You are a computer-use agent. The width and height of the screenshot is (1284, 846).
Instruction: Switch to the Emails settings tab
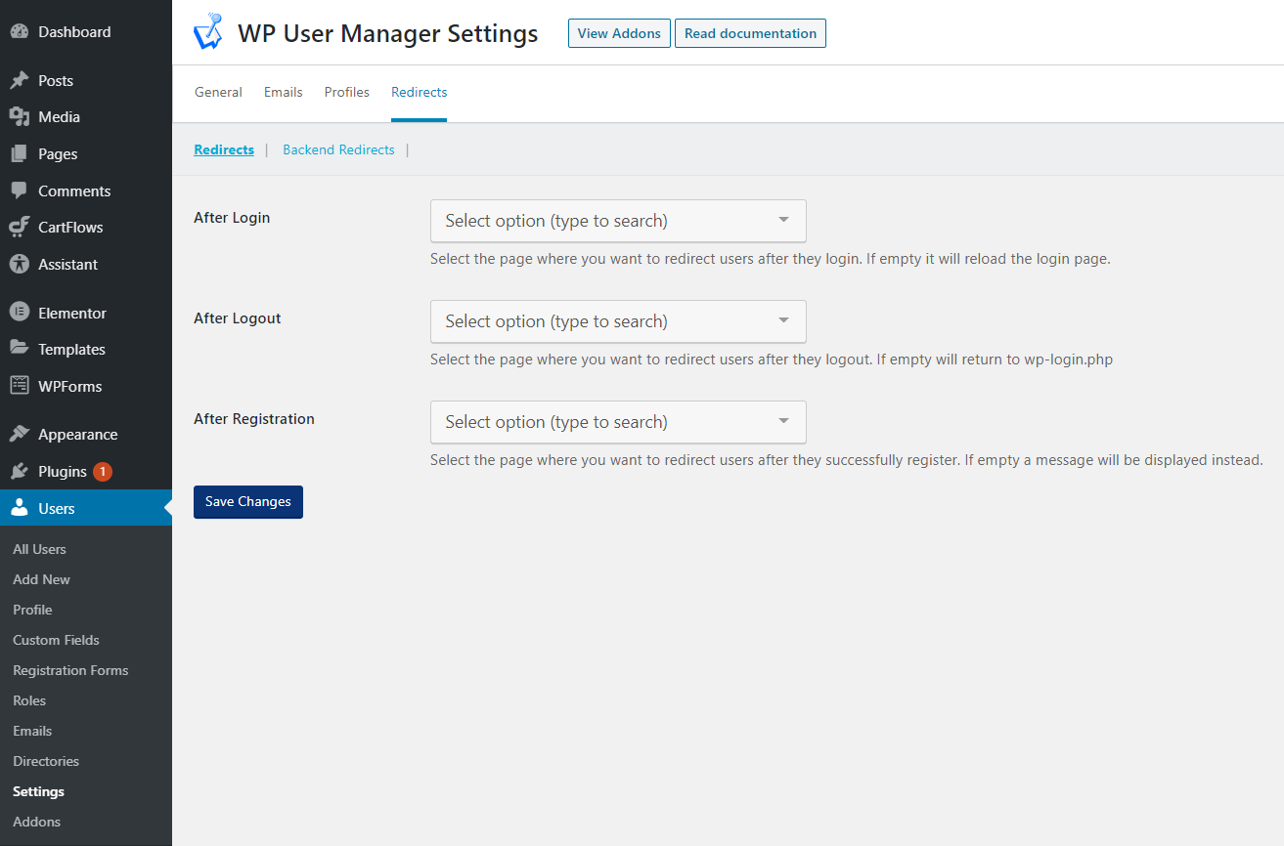click(284, 92)
